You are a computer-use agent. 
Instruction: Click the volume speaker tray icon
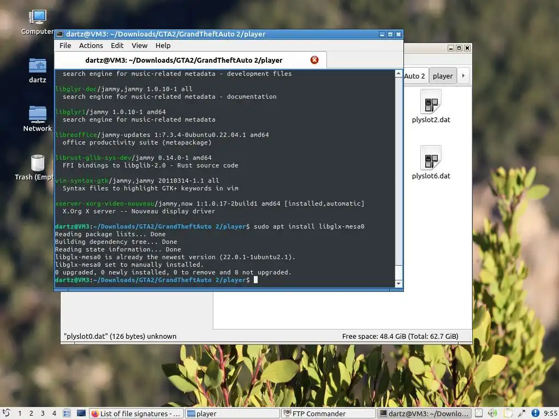tap(492, 414)
